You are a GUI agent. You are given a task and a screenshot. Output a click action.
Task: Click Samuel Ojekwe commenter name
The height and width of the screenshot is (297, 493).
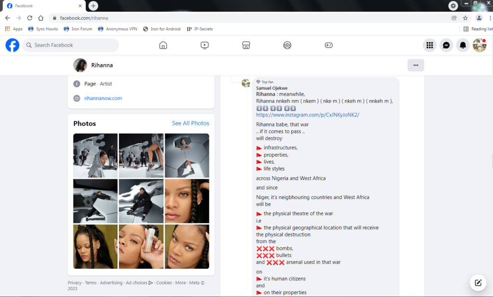click(x=272, y=88)
